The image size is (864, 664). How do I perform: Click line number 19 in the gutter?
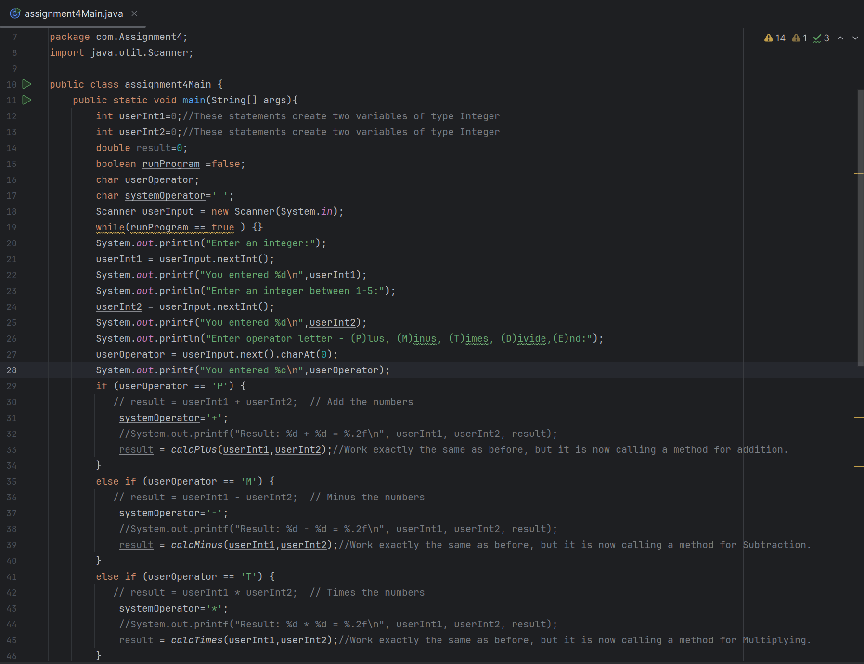[x=12, y=227]
